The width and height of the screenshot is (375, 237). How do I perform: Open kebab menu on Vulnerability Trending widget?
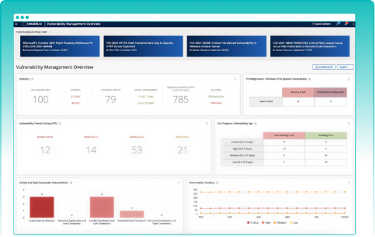[x=349, y=182]
